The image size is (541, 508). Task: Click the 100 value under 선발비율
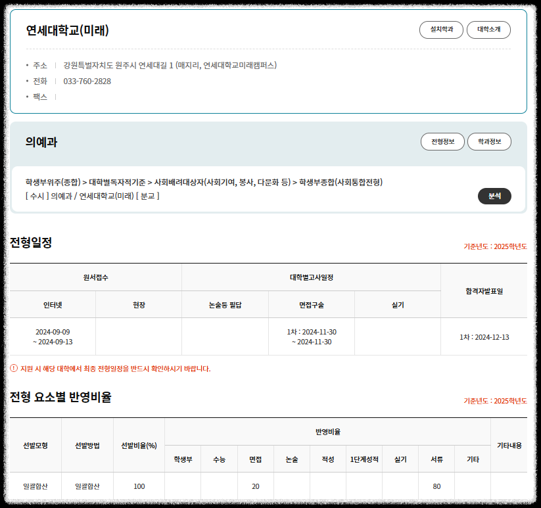click(x=139, y=486)
